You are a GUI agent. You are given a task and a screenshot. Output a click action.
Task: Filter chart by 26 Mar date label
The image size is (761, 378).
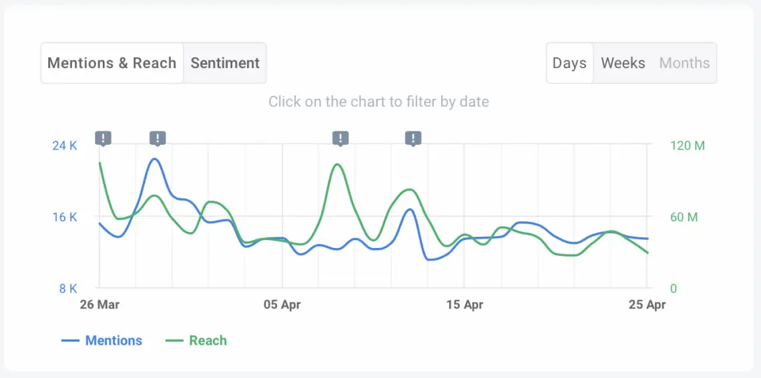[99, 305]
